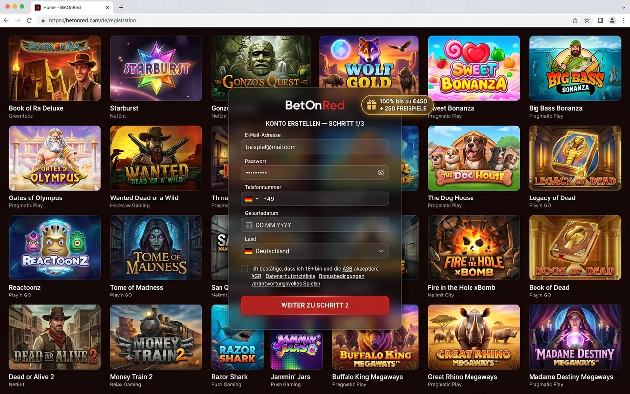Open the Madame Destiny Megaways thumbnail

[x=575, y=337]
